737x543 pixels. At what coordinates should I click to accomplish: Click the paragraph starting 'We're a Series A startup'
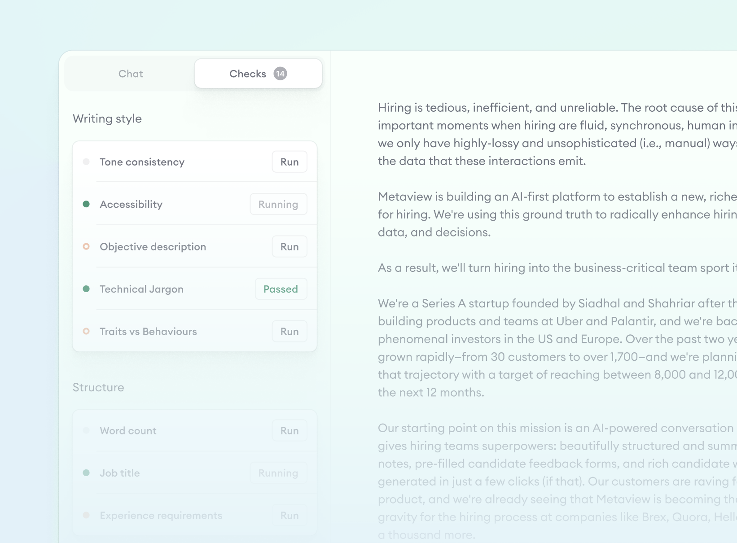coord(557,348)
